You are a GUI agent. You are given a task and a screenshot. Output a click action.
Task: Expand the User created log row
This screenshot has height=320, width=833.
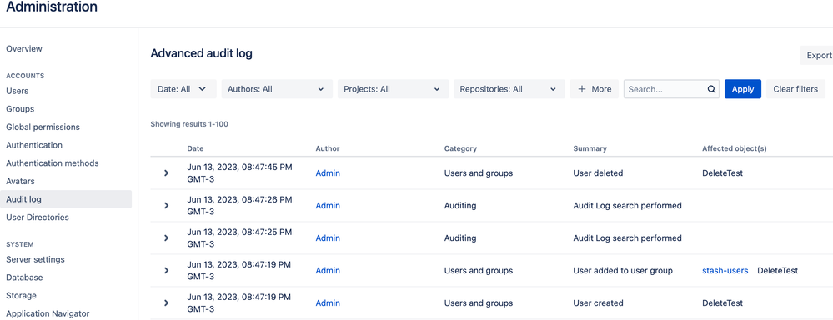coord(166,303)
